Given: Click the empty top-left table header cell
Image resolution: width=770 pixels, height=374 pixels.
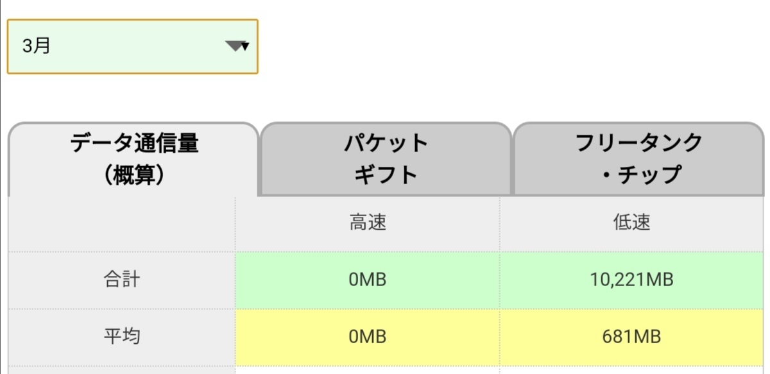Looking at the screenshot, I should [x=122, y=223].
